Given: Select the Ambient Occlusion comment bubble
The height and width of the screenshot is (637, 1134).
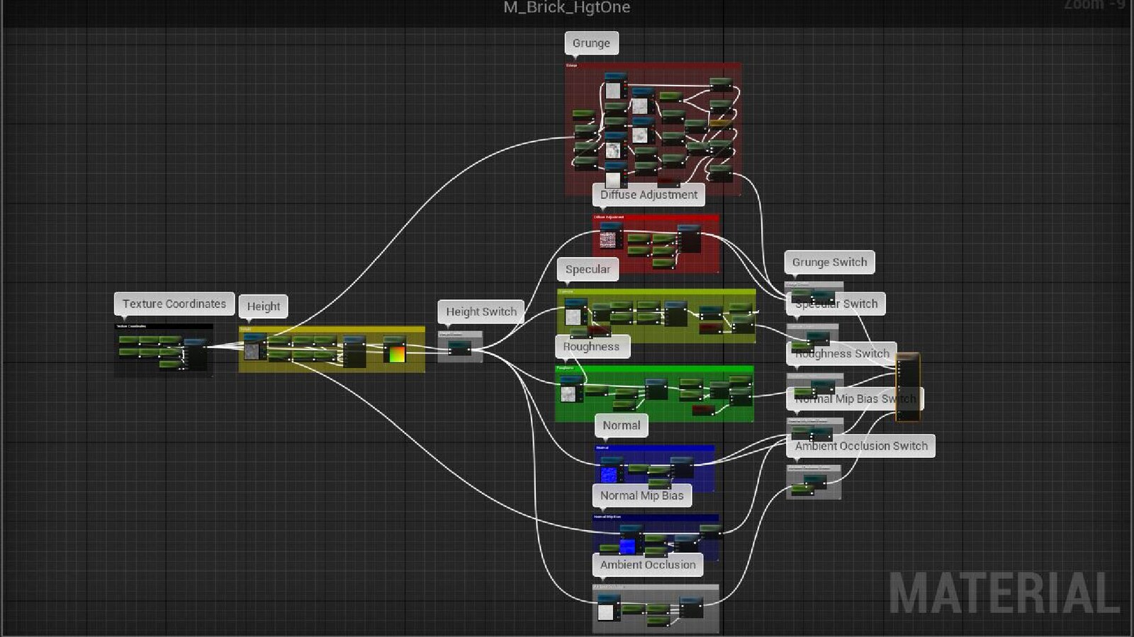Looking at the screenshot, I should pyautogui.click(x=648, y=565).
